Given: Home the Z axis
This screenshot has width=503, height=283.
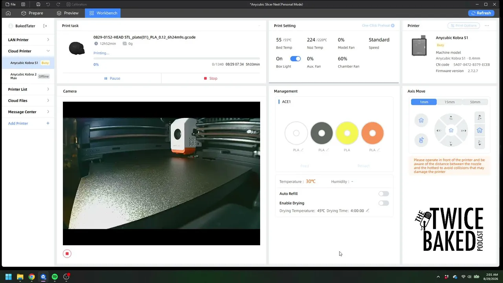Looking at the screenshot, I should pos(479,130).
